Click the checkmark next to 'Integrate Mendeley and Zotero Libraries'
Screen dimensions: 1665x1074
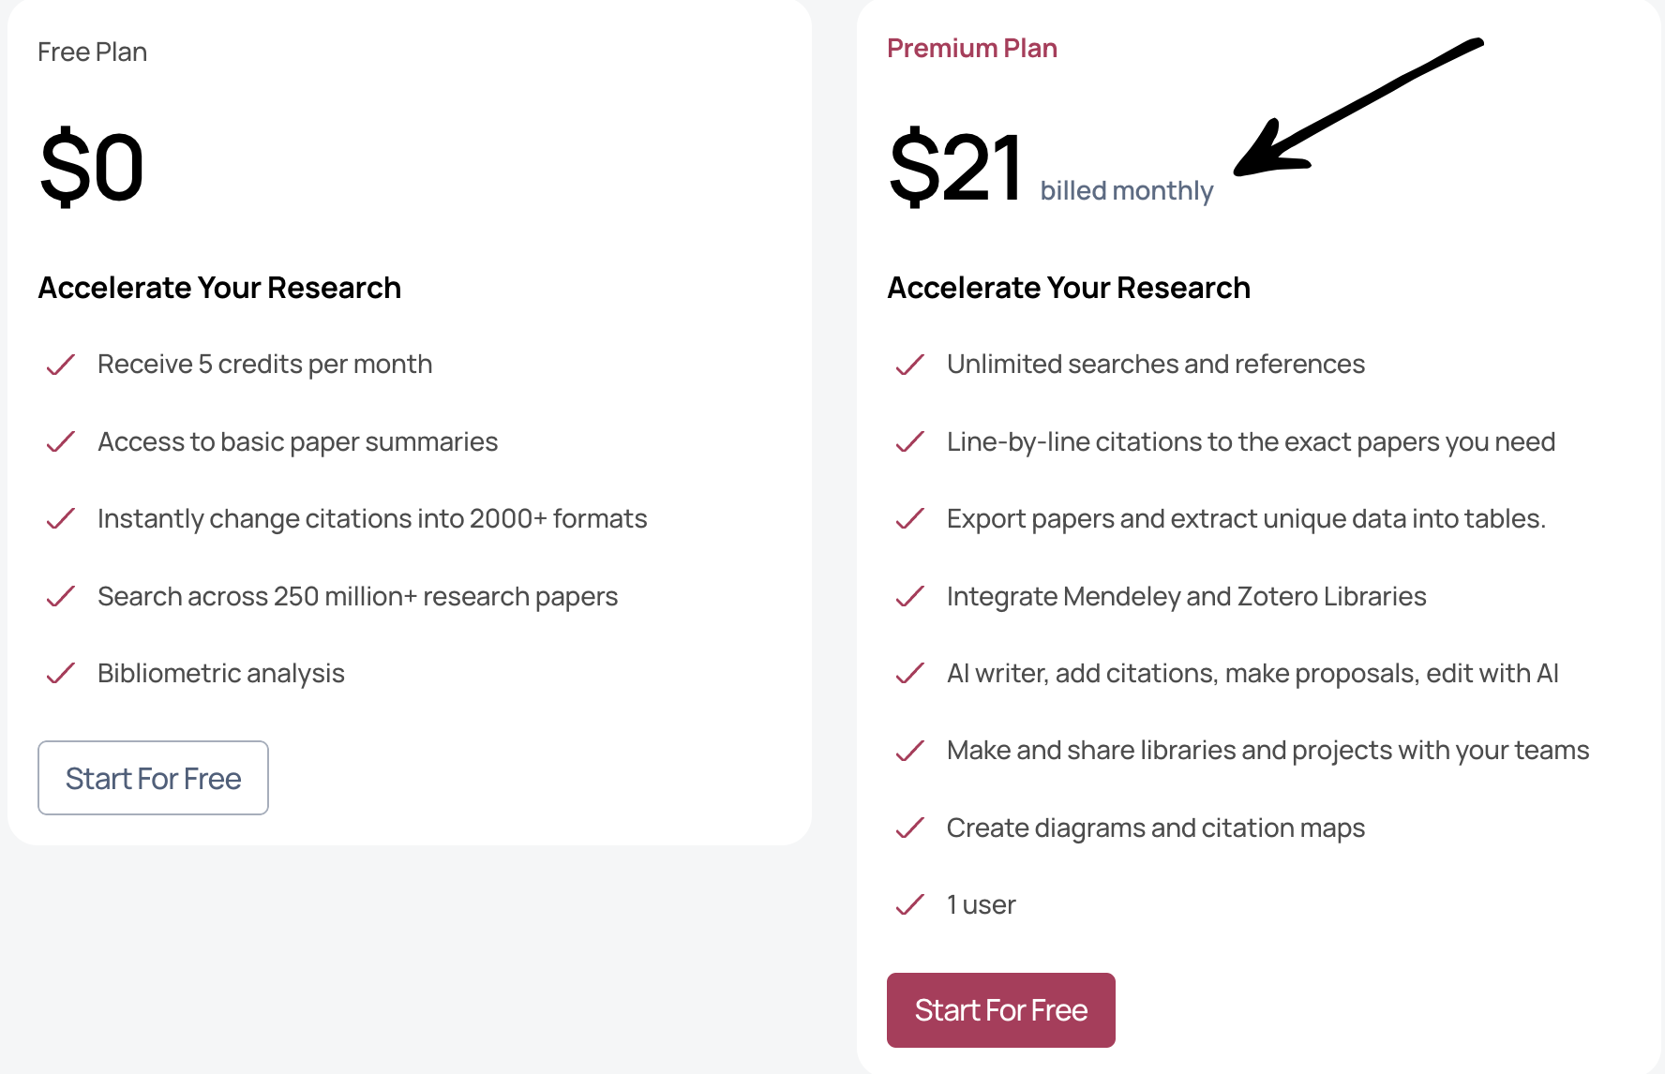tap(908, 597)
